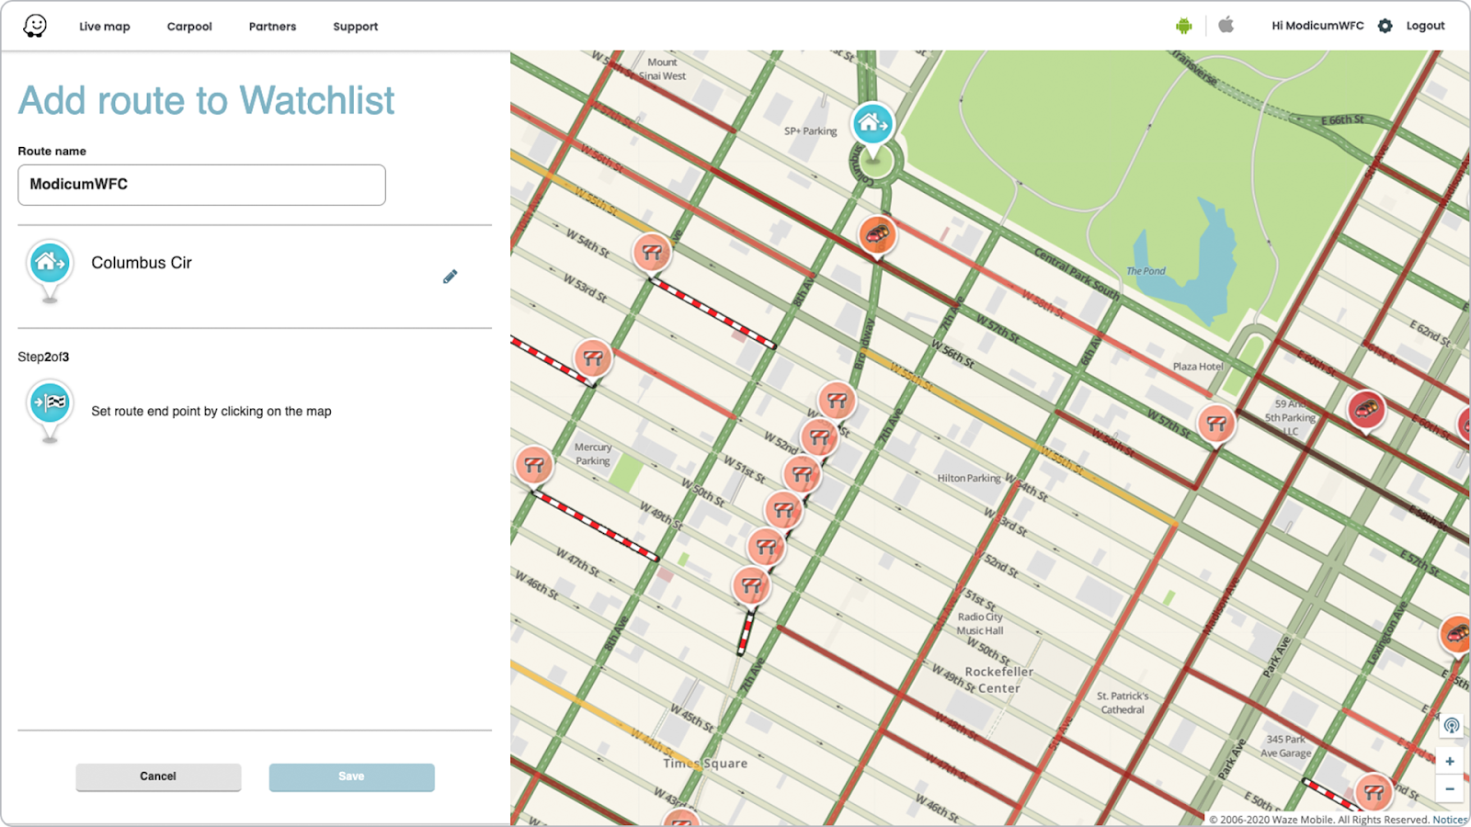Edit Columbus Cir start point pencil icon
This screenshot has height=827, width=1471.
[x=450, y=277]
